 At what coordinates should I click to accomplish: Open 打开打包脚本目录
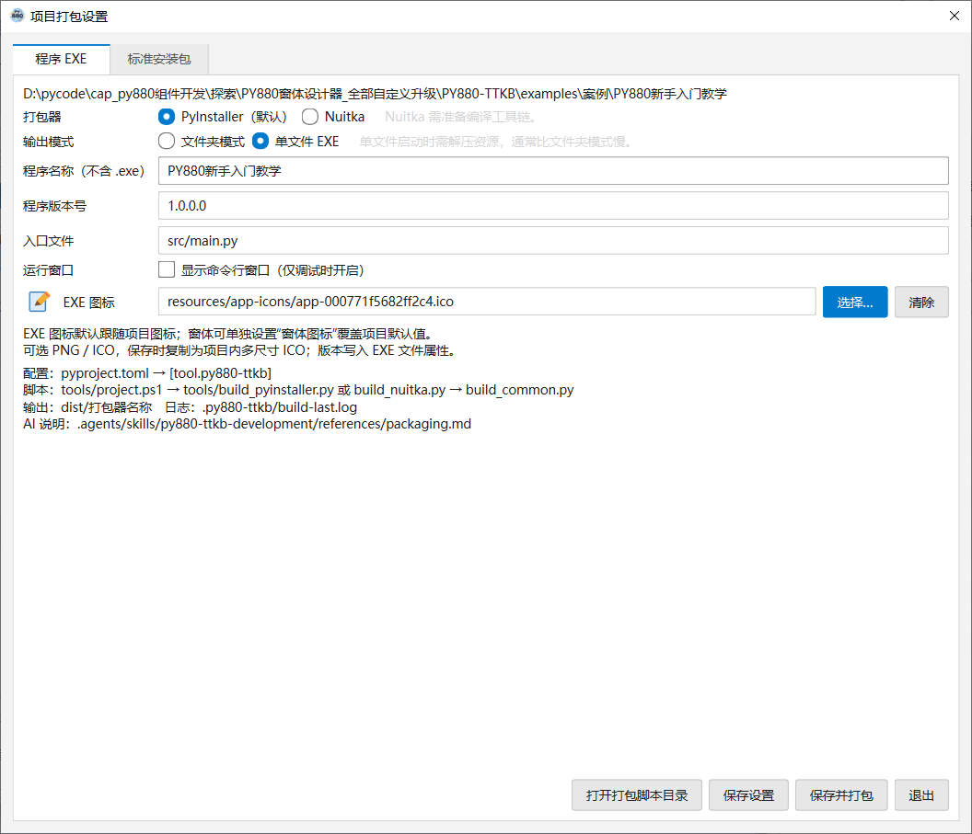click(637, 795)
